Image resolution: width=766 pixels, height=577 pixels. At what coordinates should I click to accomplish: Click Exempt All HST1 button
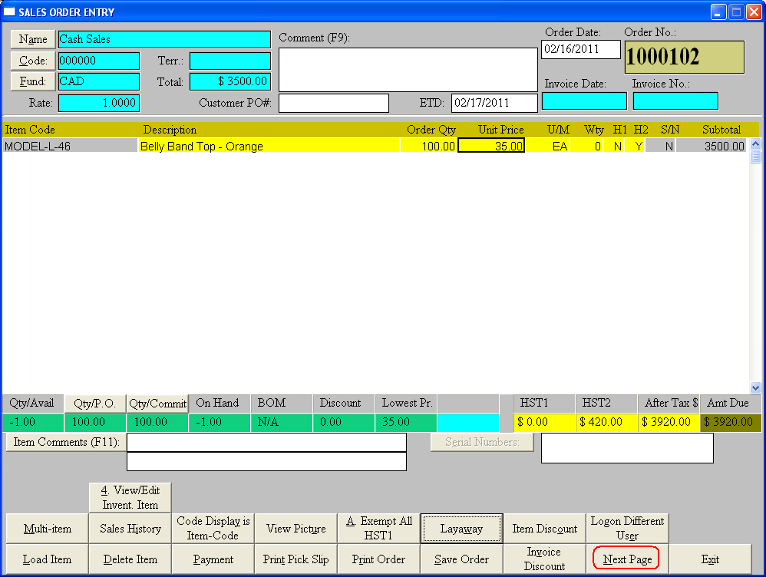[x=378, y=529]
